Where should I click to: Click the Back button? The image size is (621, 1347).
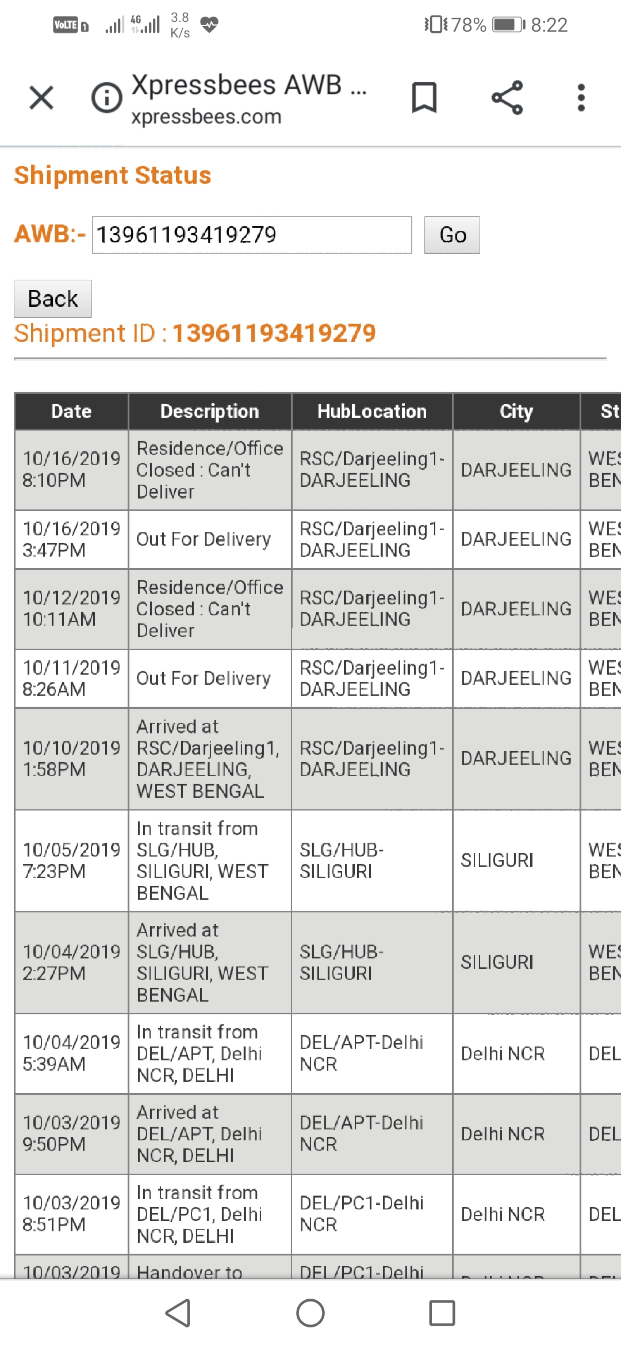(53, 299)
